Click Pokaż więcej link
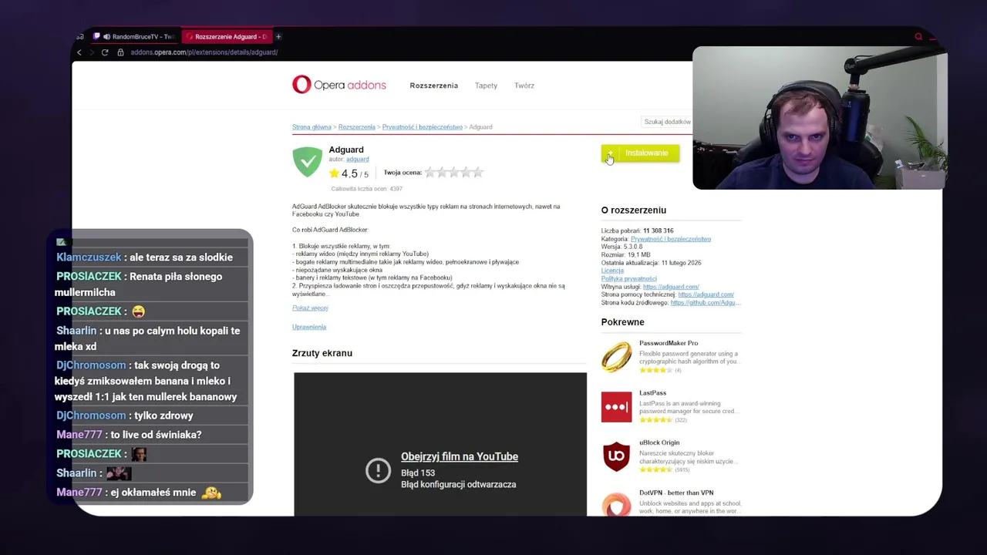 click(x=310, y=308)
